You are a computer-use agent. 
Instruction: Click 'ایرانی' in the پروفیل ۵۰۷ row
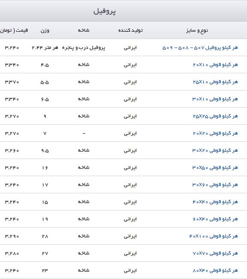click(x=130, y=48)
